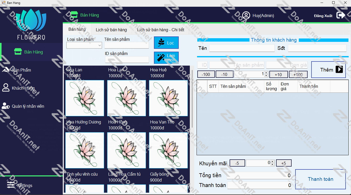Open Sản Phẩm from the sidebar
This screenshot has width=351, height=195.
tap(32, 70)
